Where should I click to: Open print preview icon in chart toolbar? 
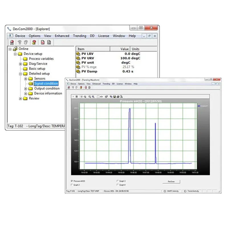point(121,97)
